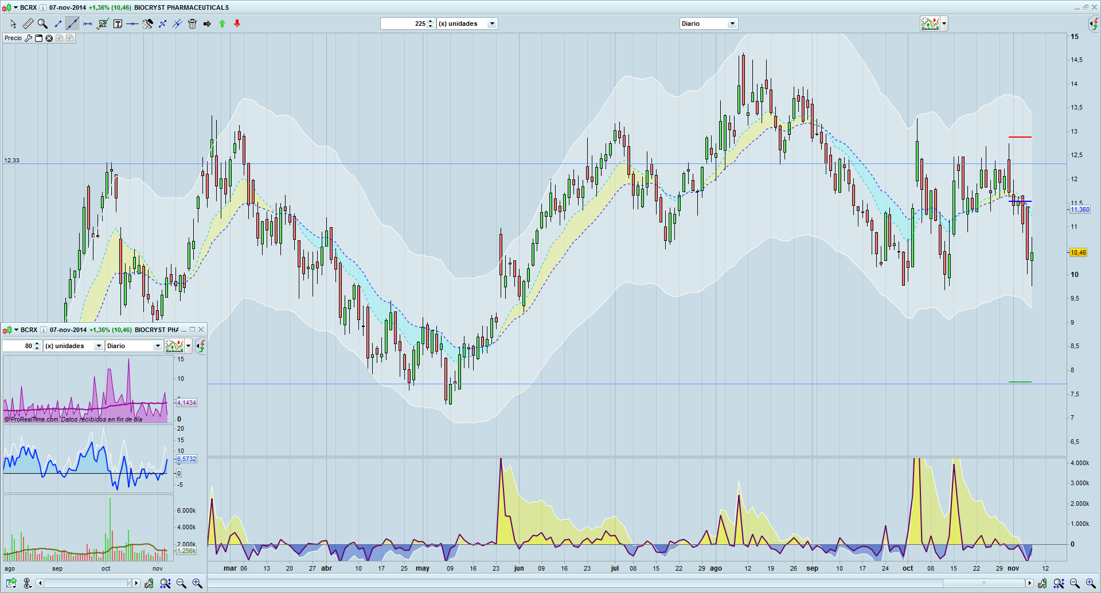Click the trash can delete-objects icon

point(192,24)
